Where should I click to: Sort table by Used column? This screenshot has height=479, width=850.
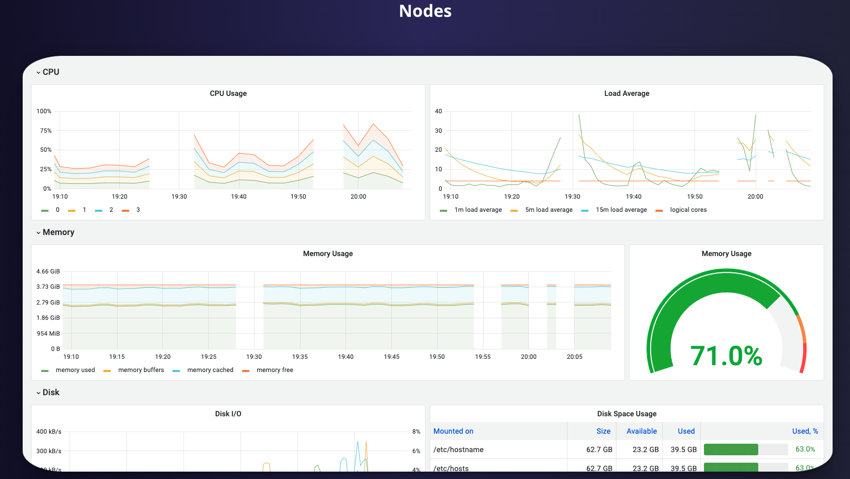tap(686, 431)
